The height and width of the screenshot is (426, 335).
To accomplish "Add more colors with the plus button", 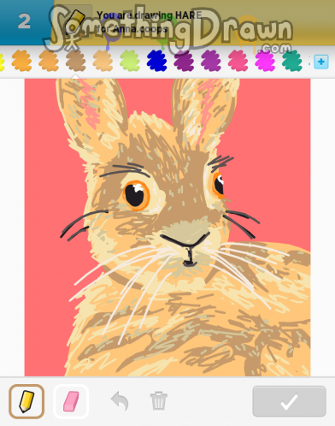I will point(321,62).
